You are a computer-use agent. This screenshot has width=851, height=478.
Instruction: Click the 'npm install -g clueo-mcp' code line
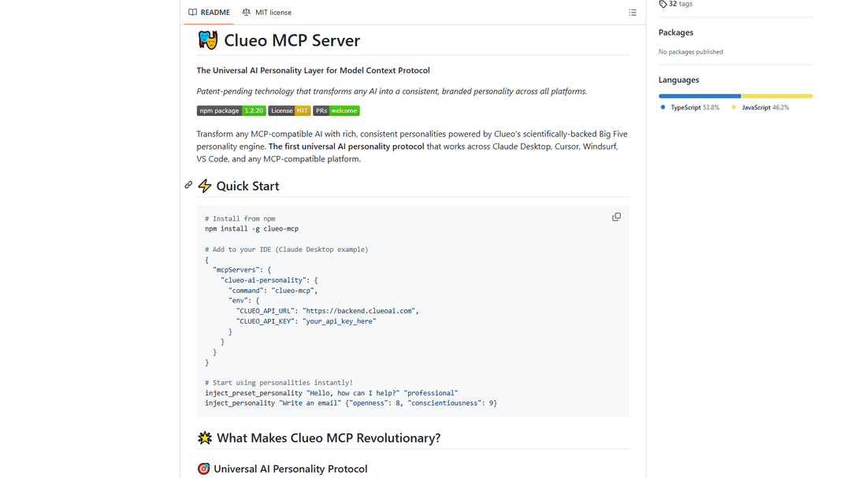[x=252, y=229]
